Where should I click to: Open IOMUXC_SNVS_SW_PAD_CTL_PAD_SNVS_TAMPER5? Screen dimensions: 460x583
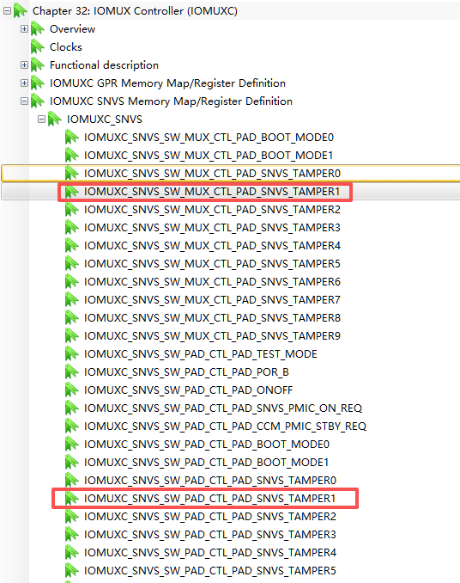point(210,571)
